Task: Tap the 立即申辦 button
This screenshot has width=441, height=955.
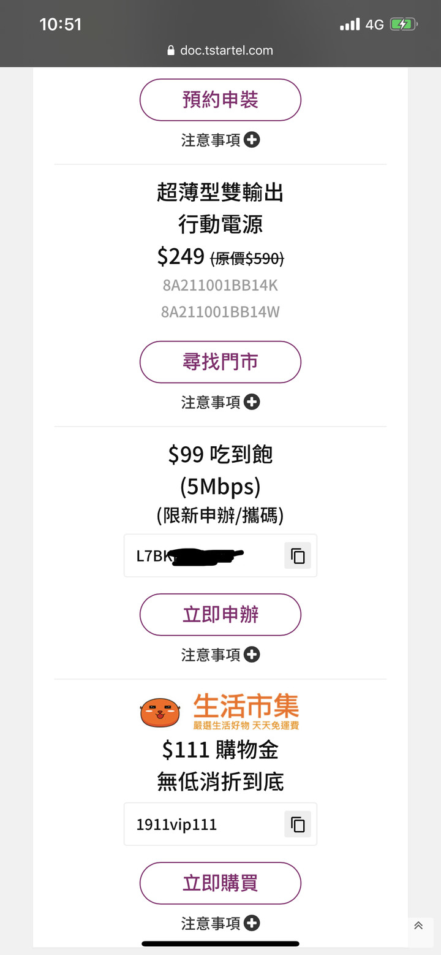Action: coord(221,614)
